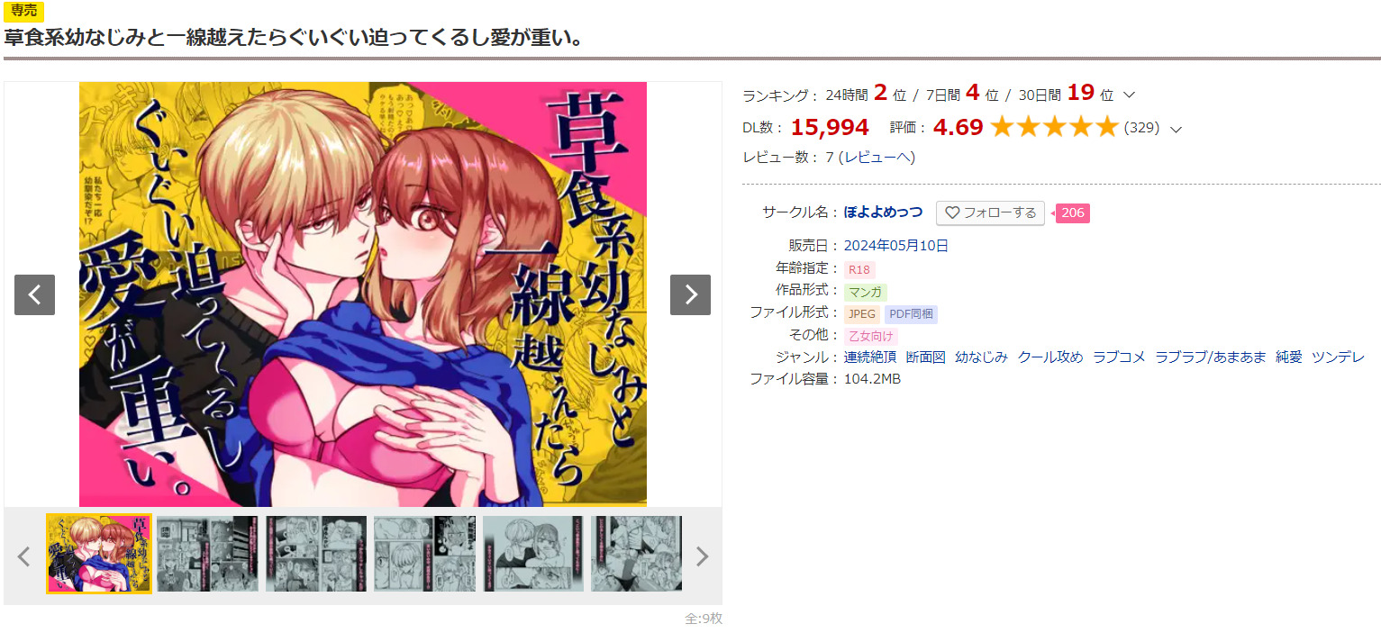
Task: Open the circle page ぽよよめっつ
Action: click(x=883, y=213)
